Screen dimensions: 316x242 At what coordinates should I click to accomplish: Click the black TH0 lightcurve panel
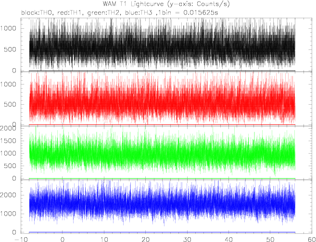coord(166,45)
